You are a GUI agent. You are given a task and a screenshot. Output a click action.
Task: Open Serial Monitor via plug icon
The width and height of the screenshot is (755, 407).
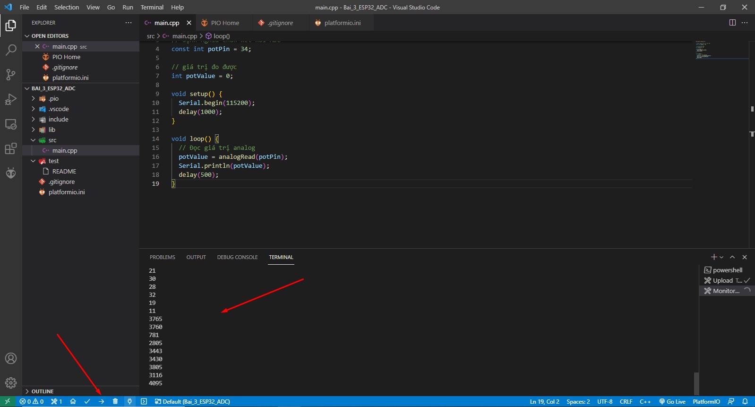[129, 401]
